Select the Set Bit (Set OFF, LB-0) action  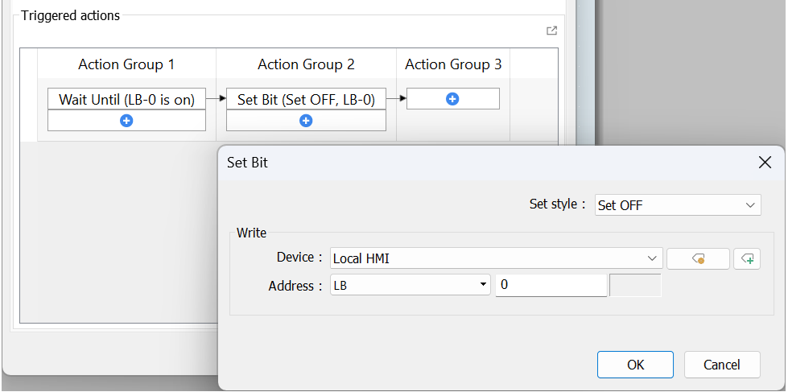[306, 100]
